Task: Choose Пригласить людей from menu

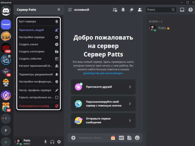Action: [x=38, y=30]
